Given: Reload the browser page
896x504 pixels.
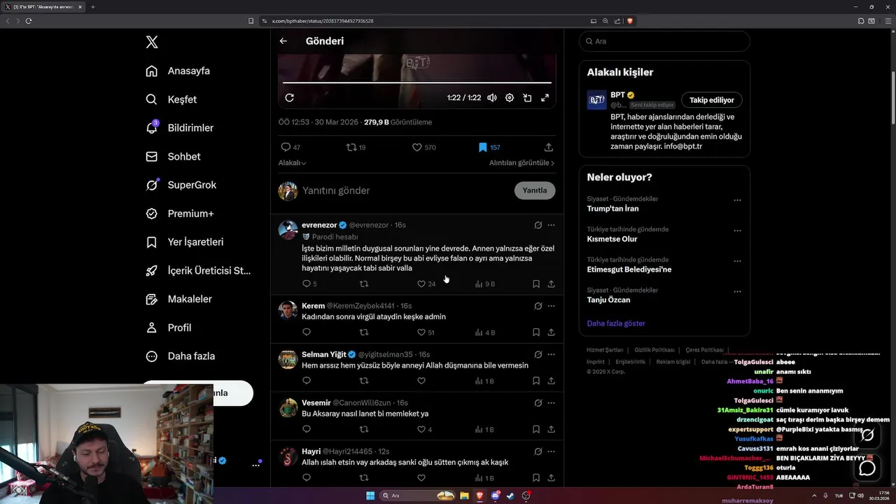Looking at the screenshot, I should [29, 21].
